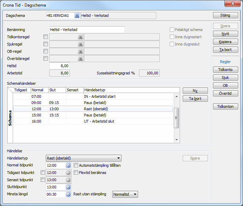The image size is (243, 206).
Task: Enable the Tidigast tidpunkt checkbox
Action: click(43, 173)
